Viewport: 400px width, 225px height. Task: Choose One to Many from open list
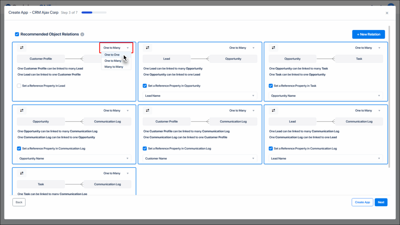coord(116,61)
